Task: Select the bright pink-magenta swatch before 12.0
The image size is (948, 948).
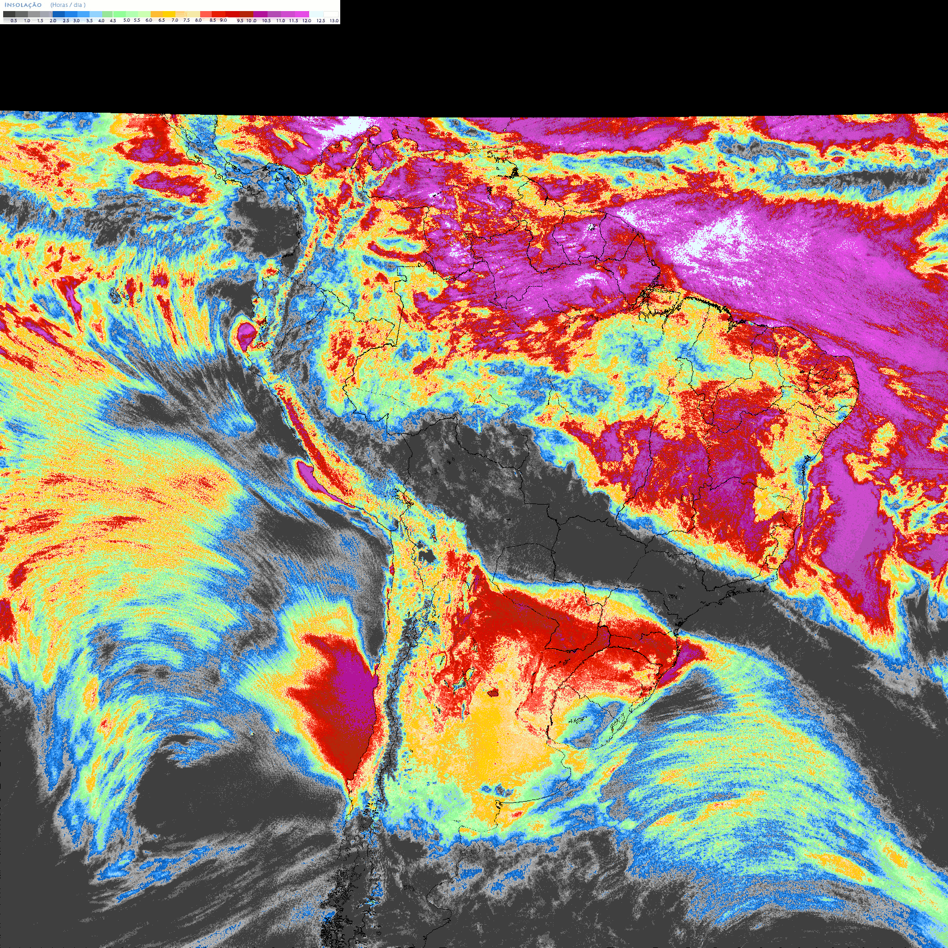Action: click(302, 14)
